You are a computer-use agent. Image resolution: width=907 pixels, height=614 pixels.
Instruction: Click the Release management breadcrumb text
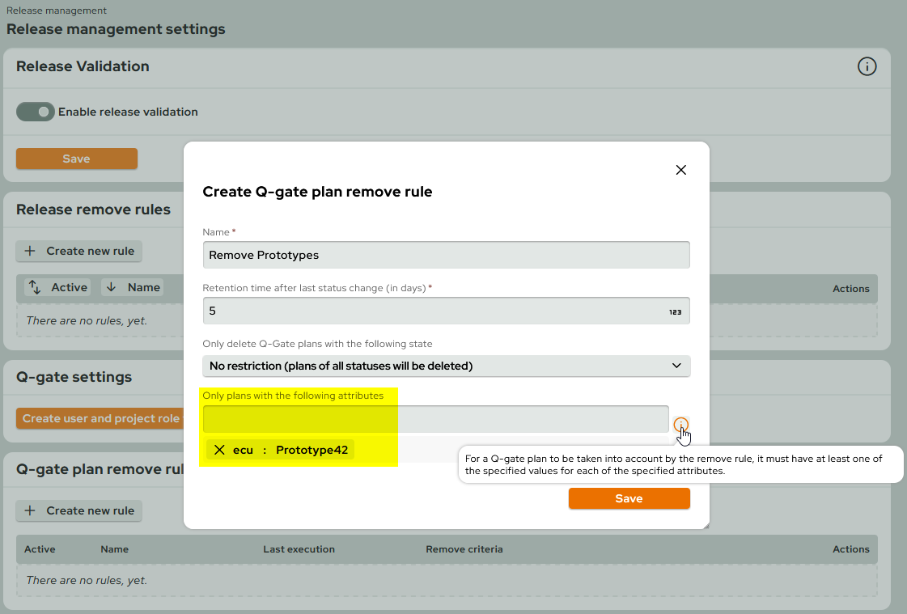56,11
